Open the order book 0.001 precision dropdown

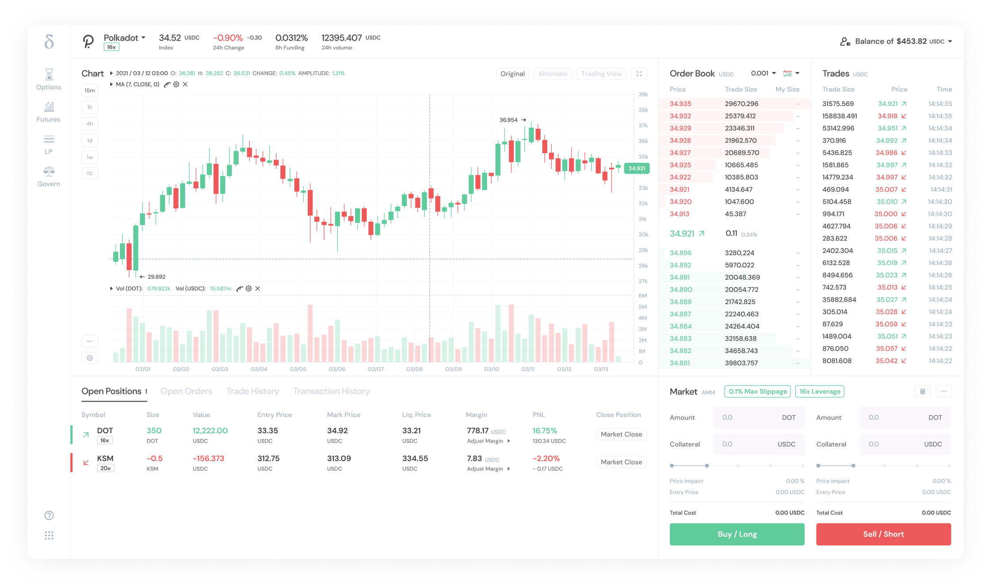tap(763, 73)
